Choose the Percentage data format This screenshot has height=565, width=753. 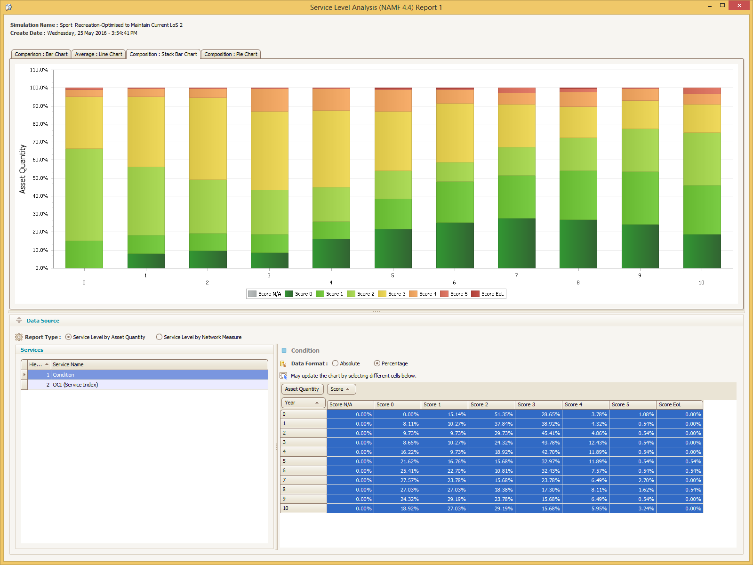point(377,363)
